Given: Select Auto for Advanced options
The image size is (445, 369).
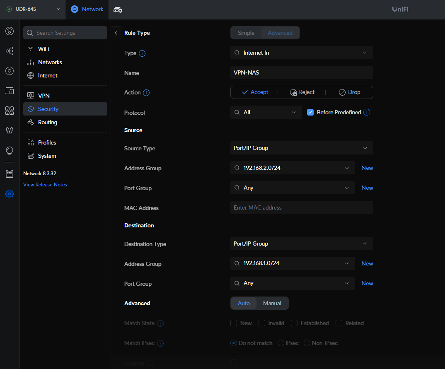Looking at the screenshot, I should point(244,303).
